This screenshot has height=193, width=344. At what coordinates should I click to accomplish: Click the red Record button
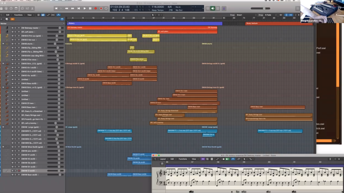coord(96,8)
